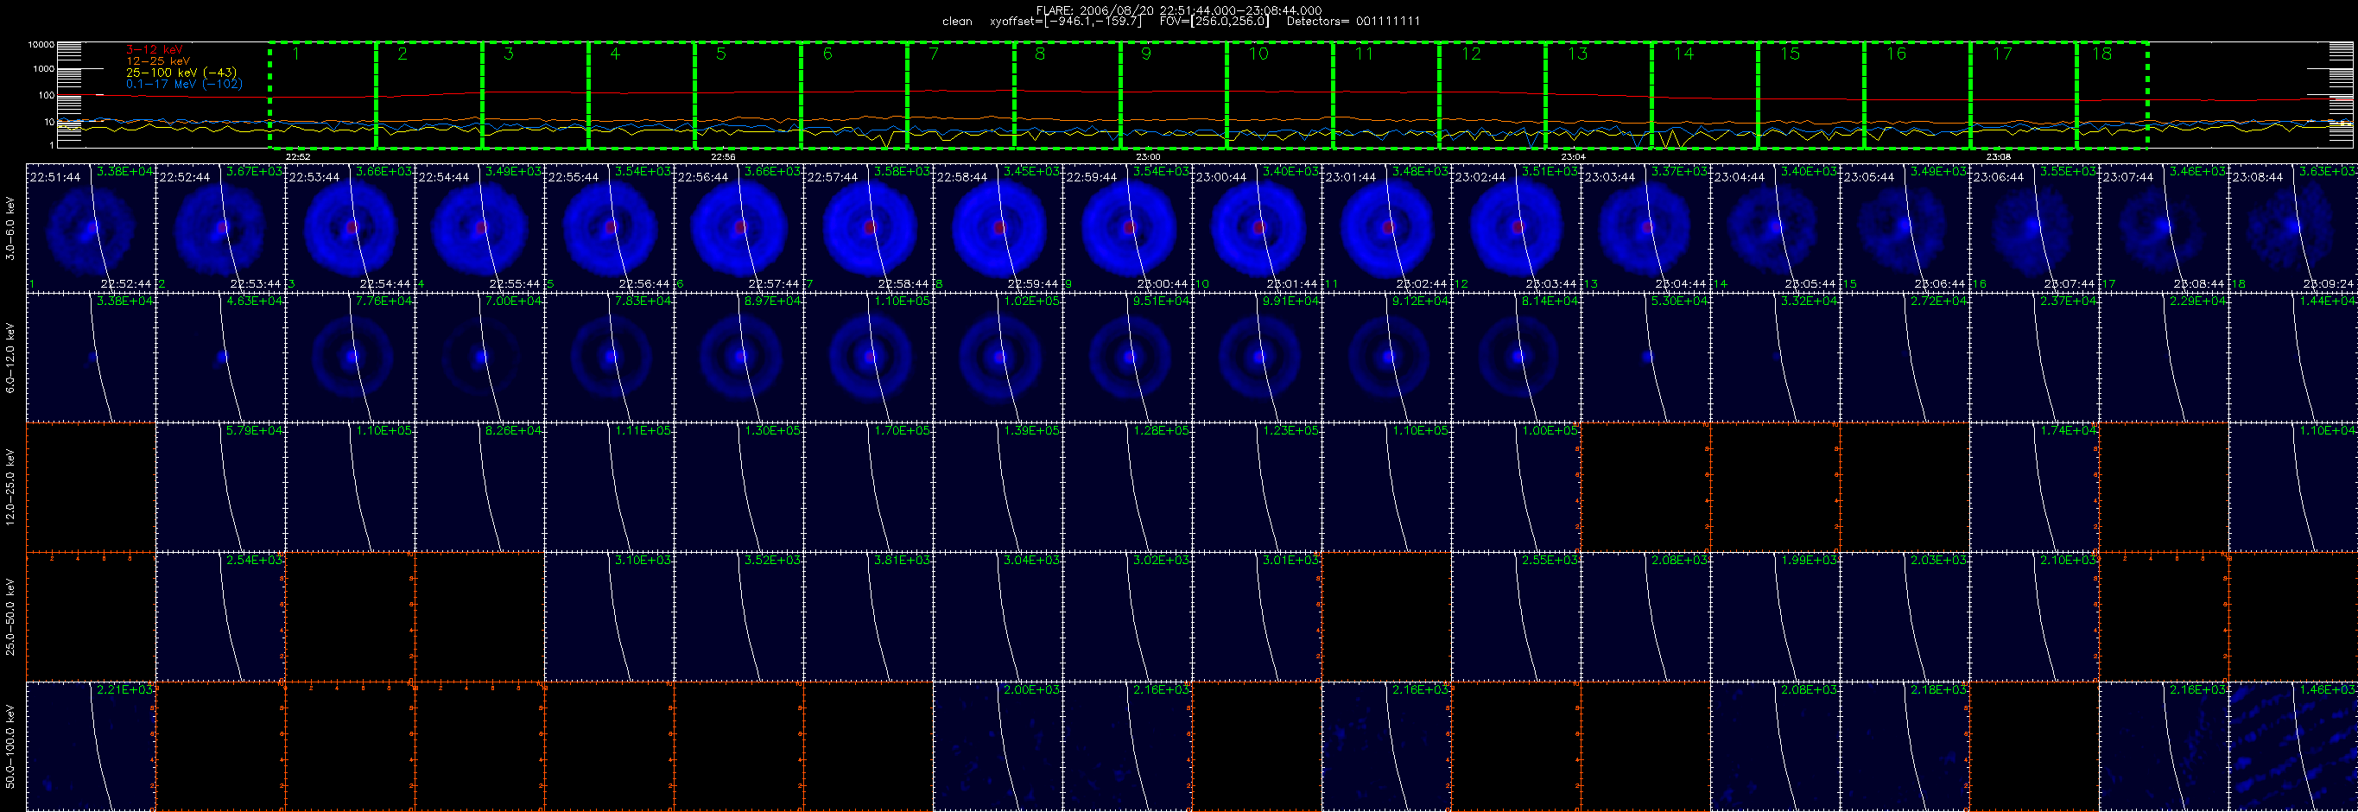
Task: Select interval 3 box on the lightcurve
Action: [x=536, y=94]
